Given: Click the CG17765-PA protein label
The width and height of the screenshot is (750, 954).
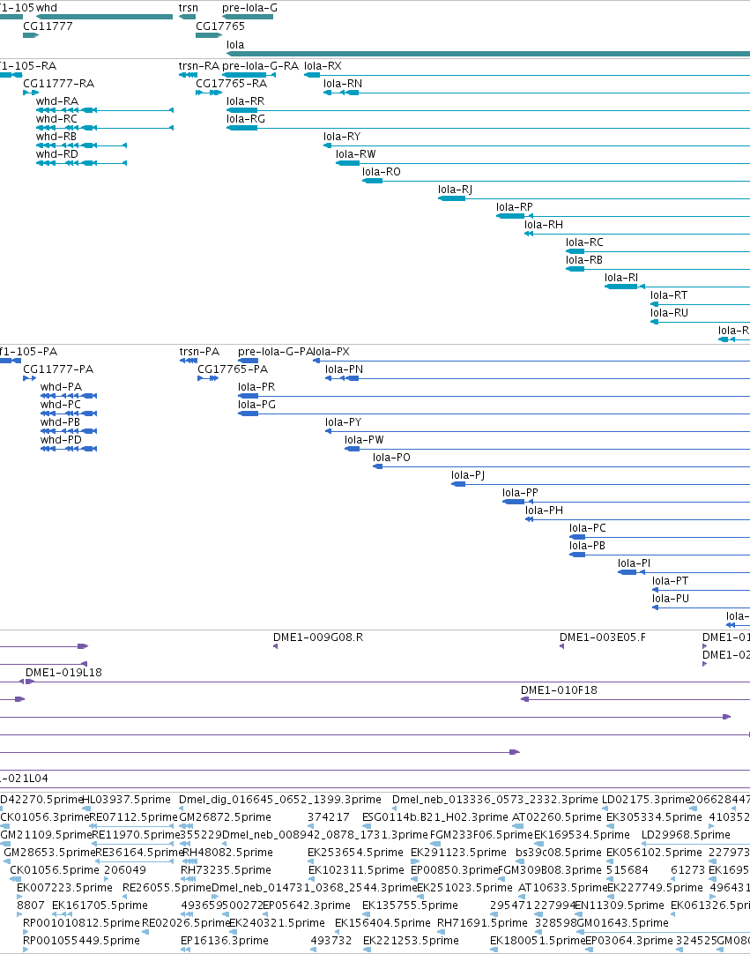Looking at the screenshot, I should coord(233,369).
